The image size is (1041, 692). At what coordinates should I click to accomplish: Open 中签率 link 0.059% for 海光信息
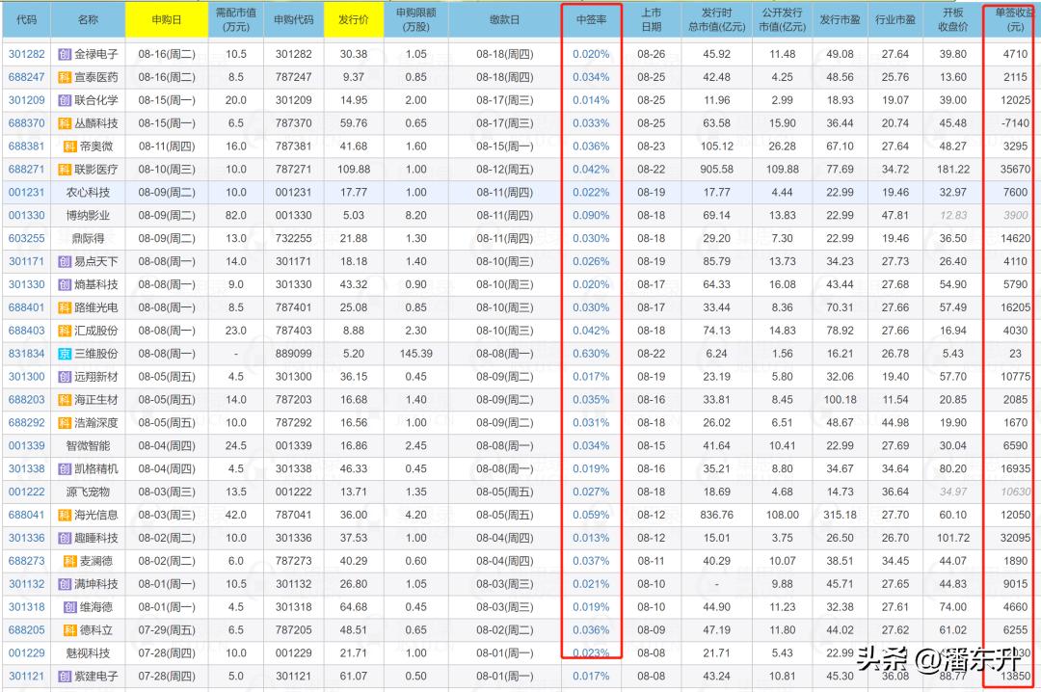[591, 514]
